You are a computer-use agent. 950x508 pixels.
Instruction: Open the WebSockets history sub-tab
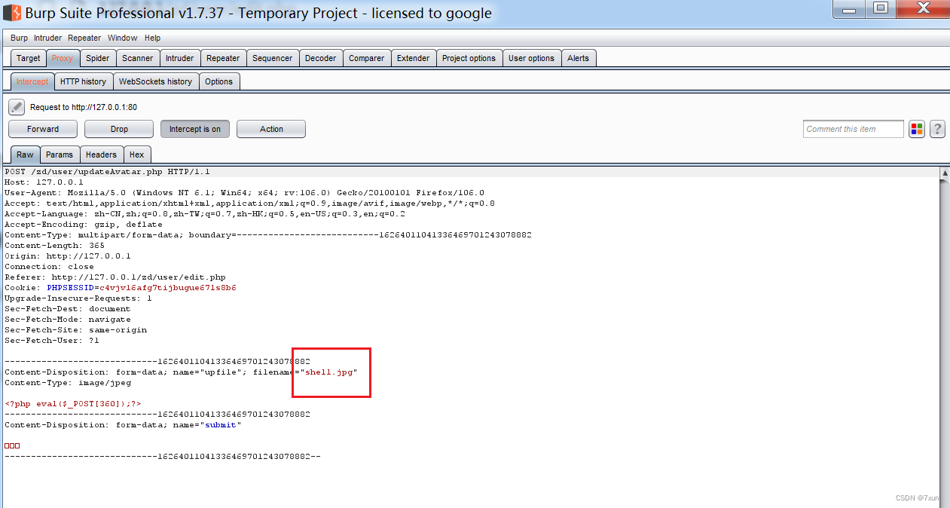click(x=156, y=81)
